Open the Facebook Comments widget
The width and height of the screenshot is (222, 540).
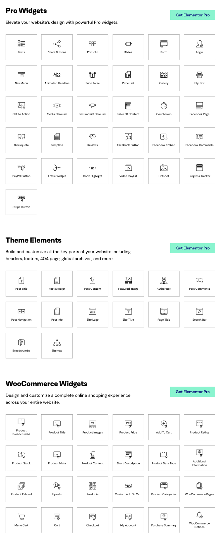coord(199,140)
